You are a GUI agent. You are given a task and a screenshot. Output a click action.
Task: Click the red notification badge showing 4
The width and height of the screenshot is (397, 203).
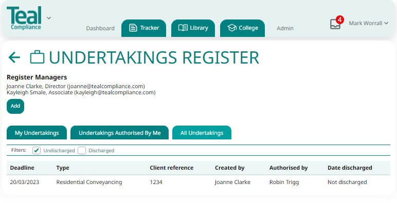click(340, 19)
